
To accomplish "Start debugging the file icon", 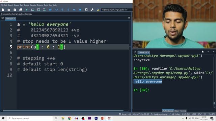I will click(x=50, y=10).
